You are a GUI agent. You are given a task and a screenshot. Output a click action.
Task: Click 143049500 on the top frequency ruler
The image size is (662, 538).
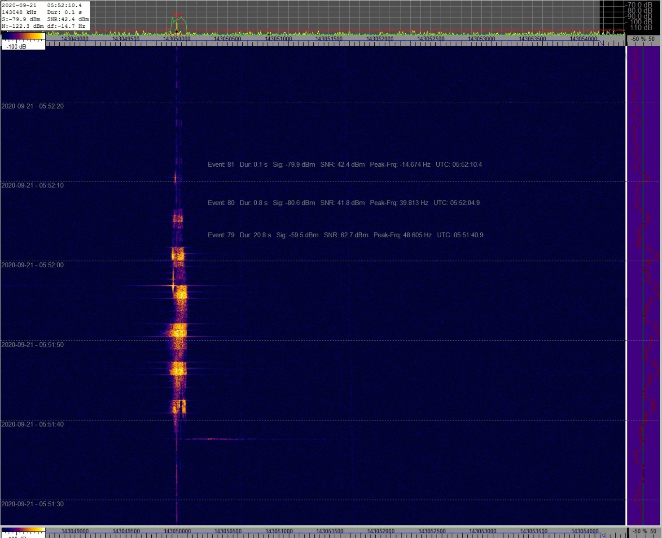coord(126,39)
